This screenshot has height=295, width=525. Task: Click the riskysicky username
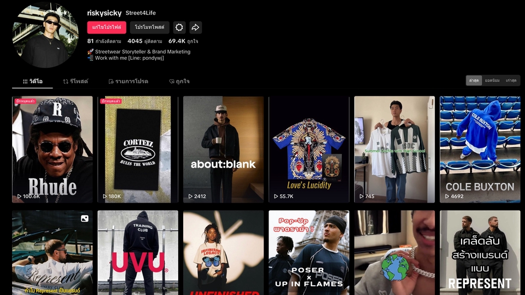[104, 13]
